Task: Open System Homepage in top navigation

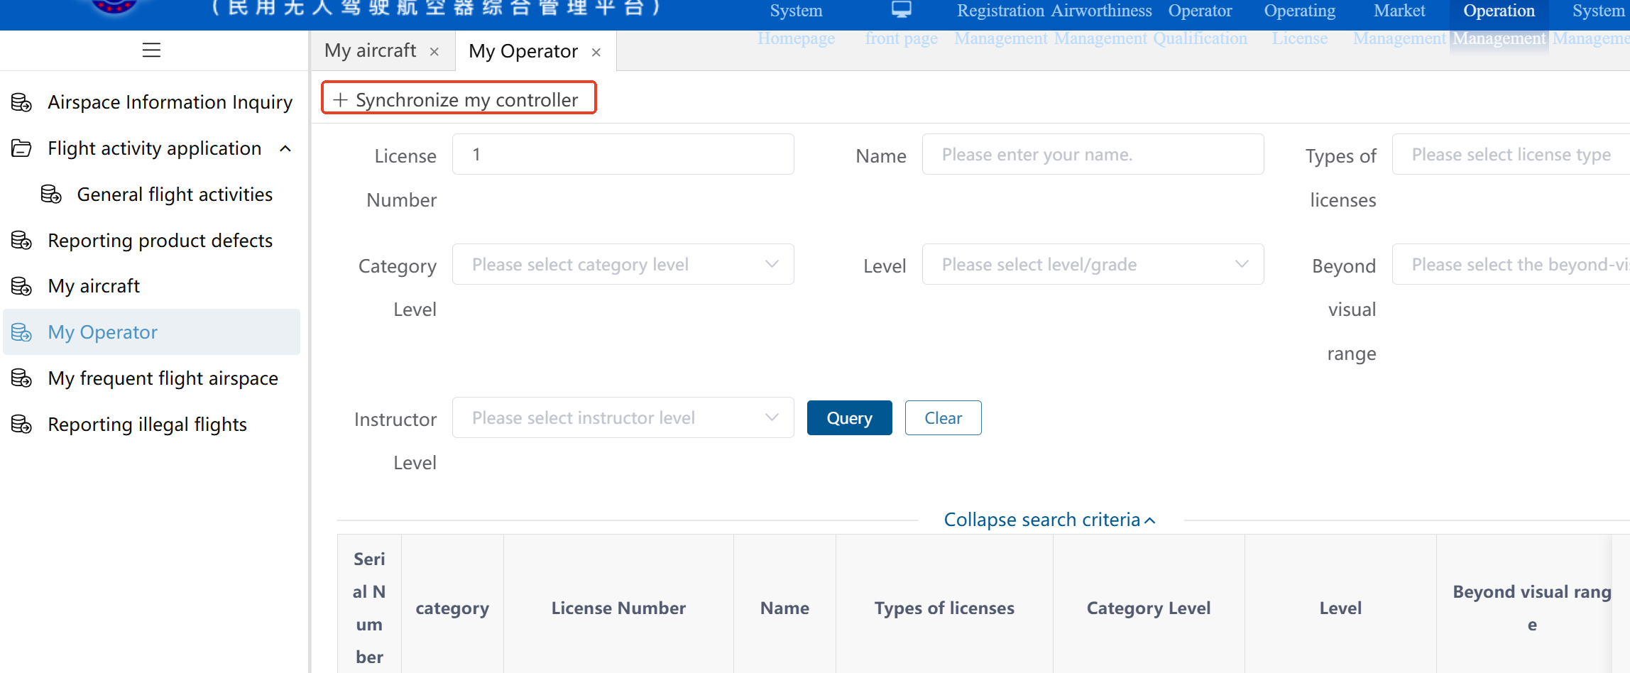Action: [796, 23]
